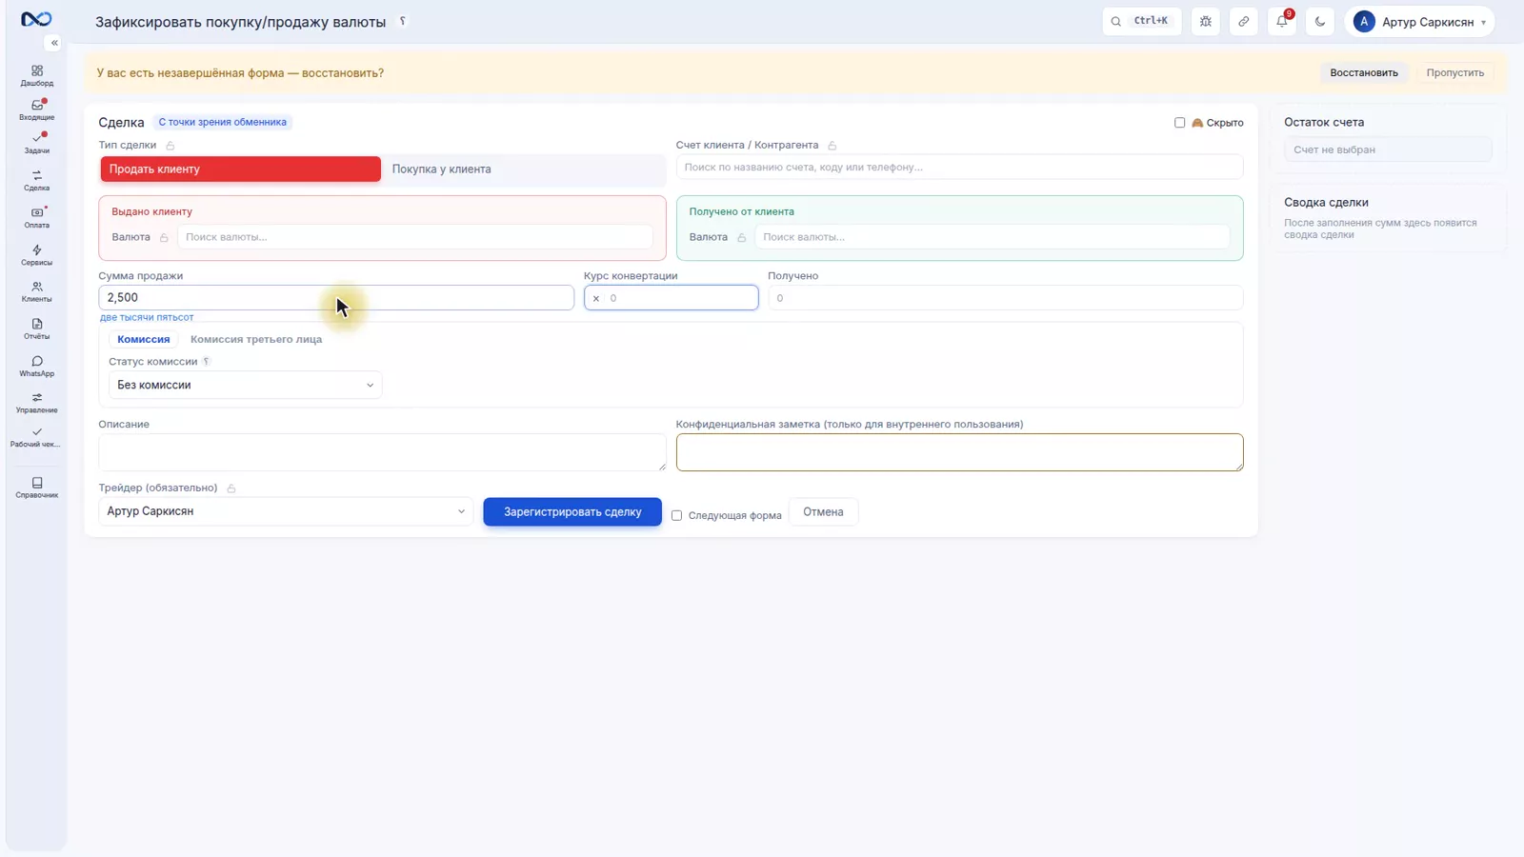Open Сервисы lightning icon
This screenshot has width=1524, height=857.
coord(37,255)
